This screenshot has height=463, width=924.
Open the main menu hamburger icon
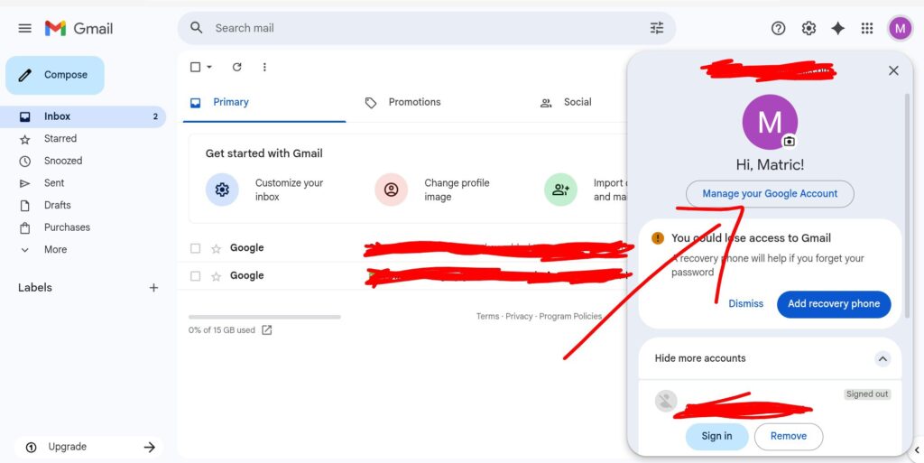(x=24, y=28)
